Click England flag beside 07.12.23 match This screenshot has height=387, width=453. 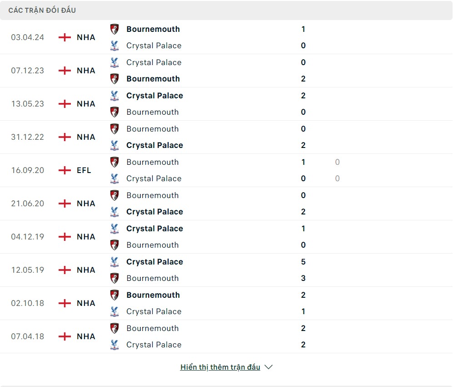pos(65,71)
